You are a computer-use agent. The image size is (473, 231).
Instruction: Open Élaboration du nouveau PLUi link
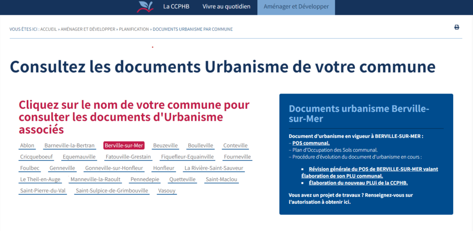pos(358,183)
